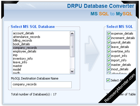Uncheck the export_info checkbox
Image resolution: width=140 pixels, height=106 pixels.
pyautogui.click(x=109, y=56)
